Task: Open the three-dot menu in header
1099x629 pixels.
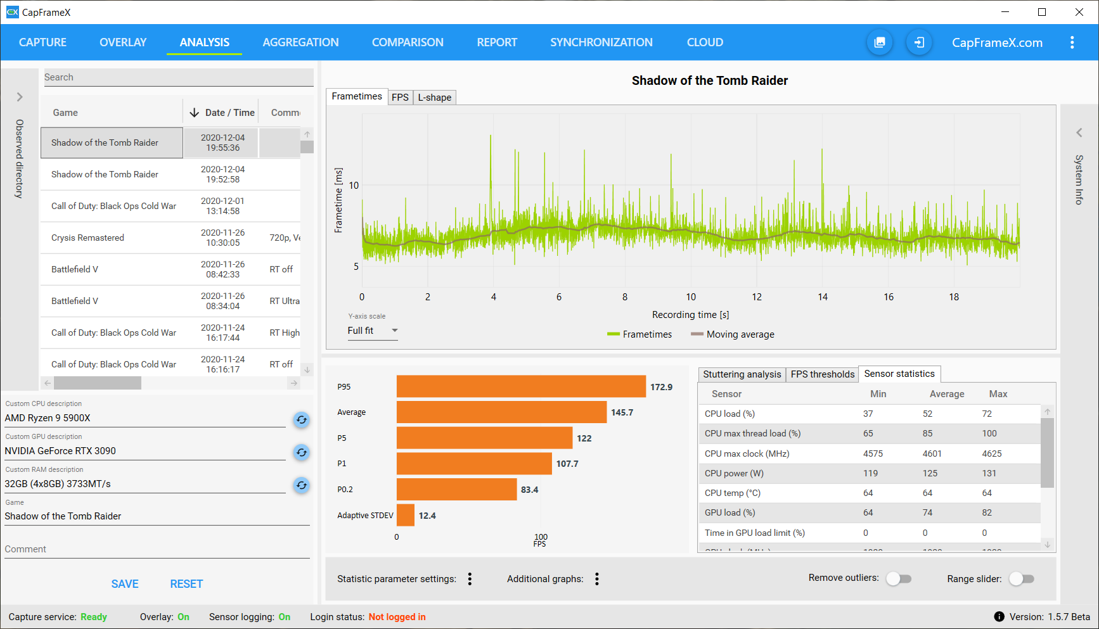Action: pyautogui.click(x=1072, y=42)
